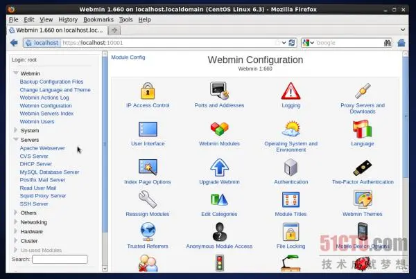Open the Language flag icon
Image resolution: width=416 pixels, height=279 pixels.
(x=363, y=129)
